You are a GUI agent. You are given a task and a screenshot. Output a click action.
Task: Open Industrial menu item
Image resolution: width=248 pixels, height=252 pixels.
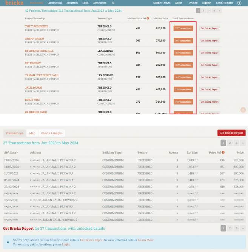(72, 3)
